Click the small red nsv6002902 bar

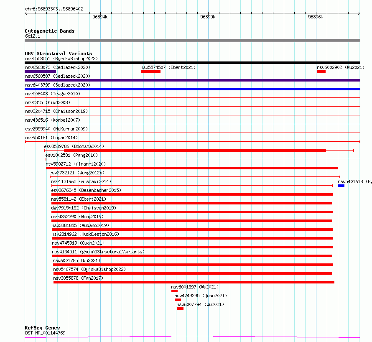(321, 71)
